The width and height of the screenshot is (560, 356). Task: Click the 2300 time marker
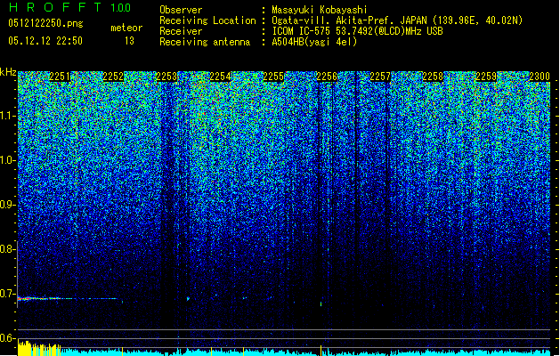click(540, 77)
